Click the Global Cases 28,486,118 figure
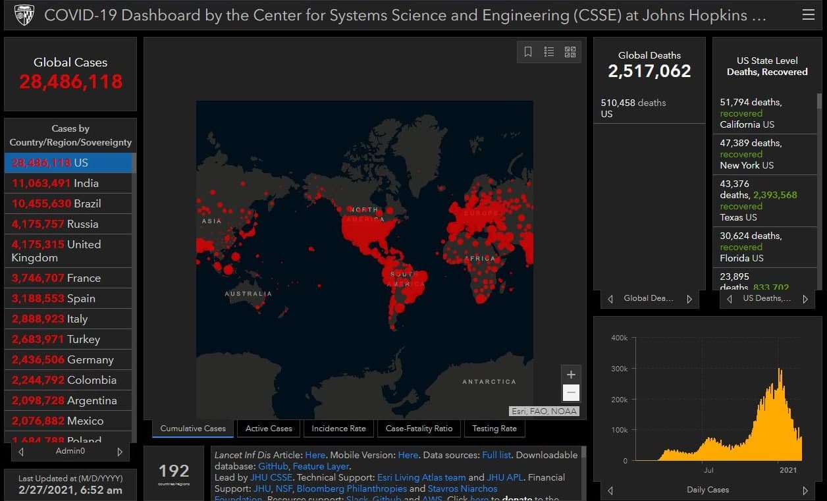This screenshot has width=827, height=501. 70,82
